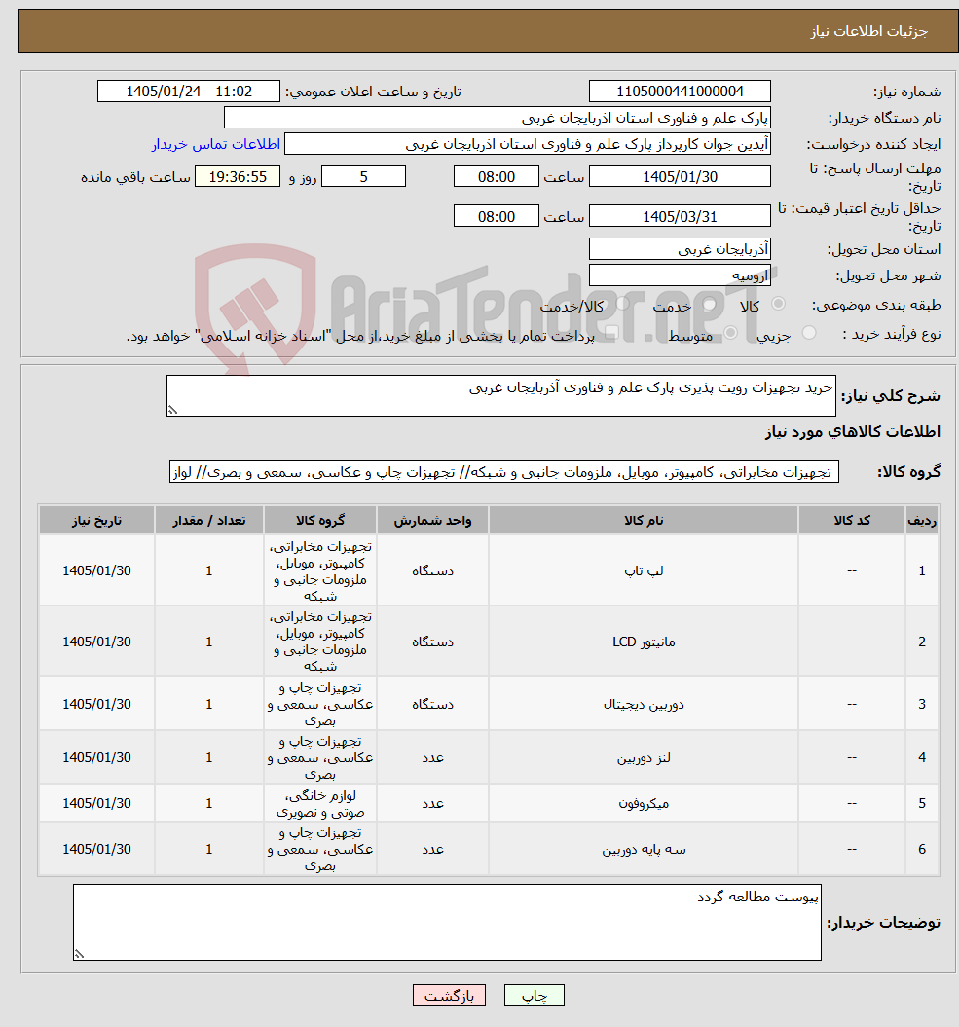Viewport: 959px width, 1027px height.
Task: Select the کالا/خدمت radio button
Action: 622,304
